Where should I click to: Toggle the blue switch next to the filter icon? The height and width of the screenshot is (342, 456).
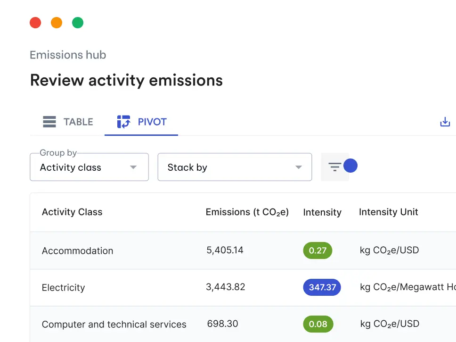tap(351, 166)
